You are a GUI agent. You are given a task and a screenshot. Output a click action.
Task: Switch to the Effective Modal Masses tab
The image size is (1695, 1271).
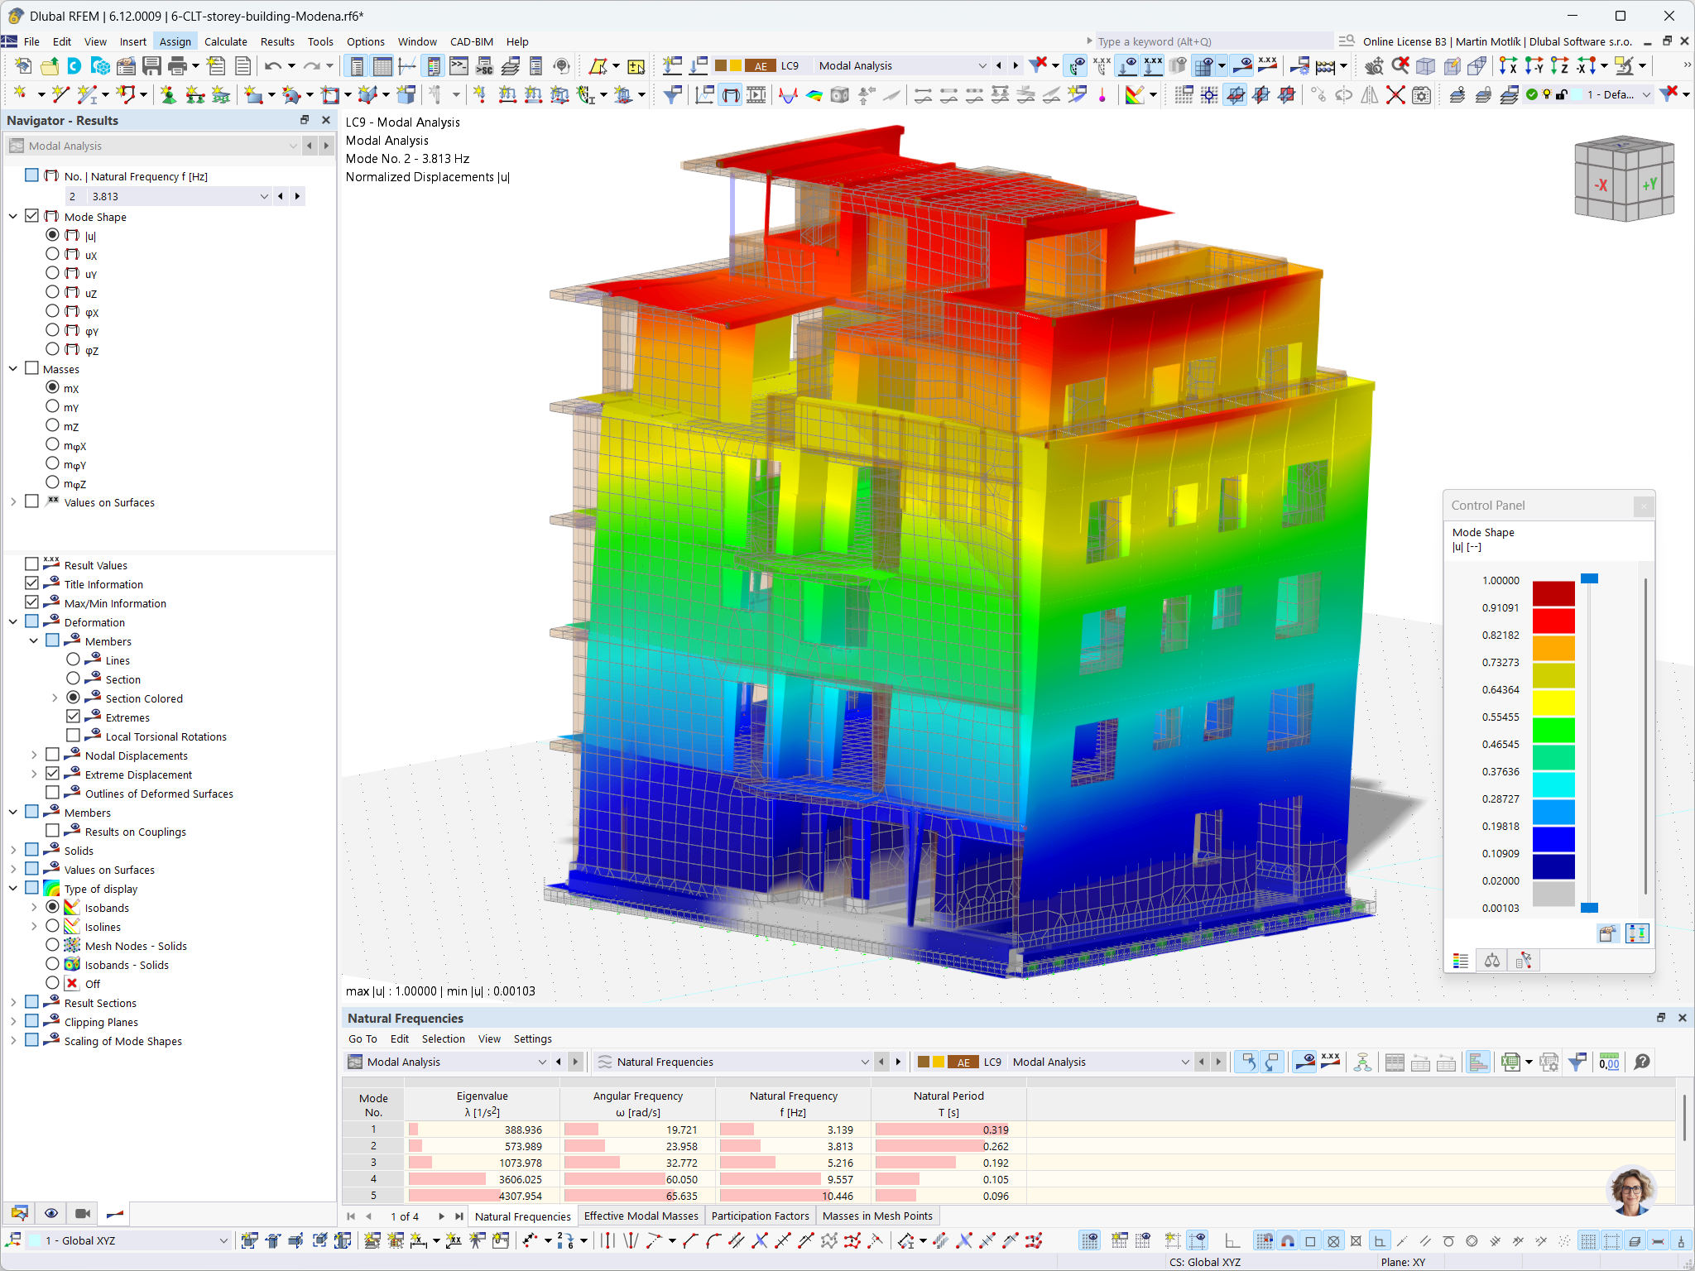pos(641,1216)
